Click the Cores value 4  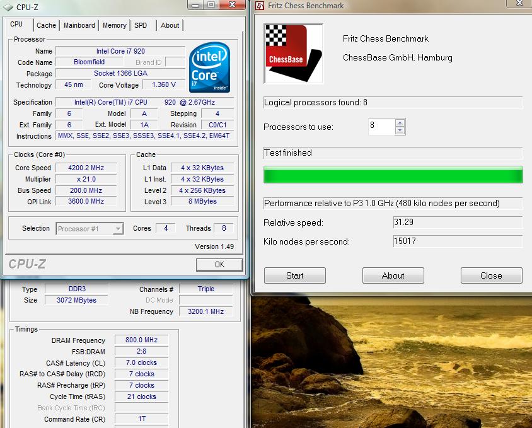[166, 228]
